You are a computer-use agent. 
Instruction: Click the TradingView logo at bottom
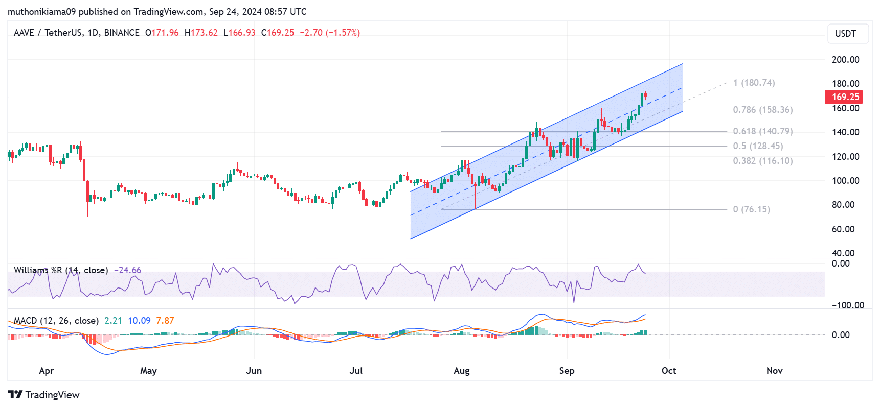pos(44,395)
